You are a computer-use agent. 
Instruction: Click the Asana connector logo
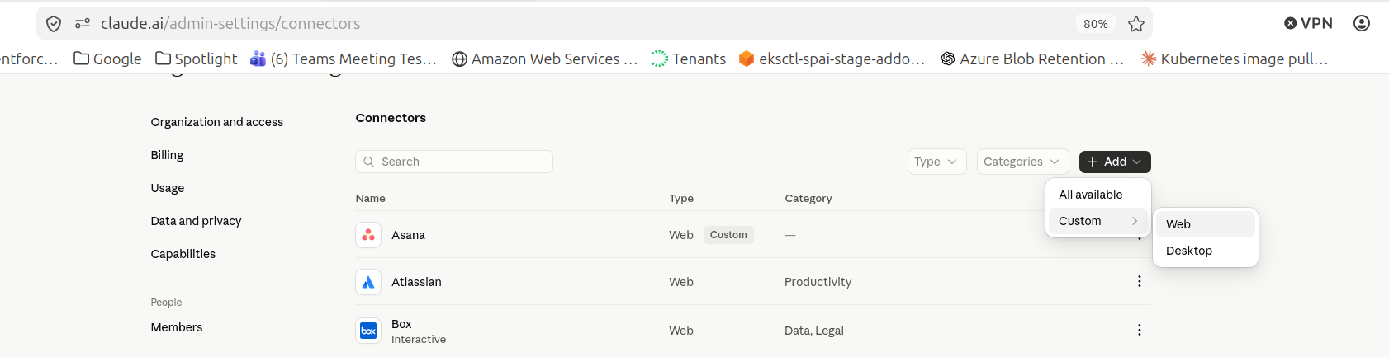coord(368,235)
